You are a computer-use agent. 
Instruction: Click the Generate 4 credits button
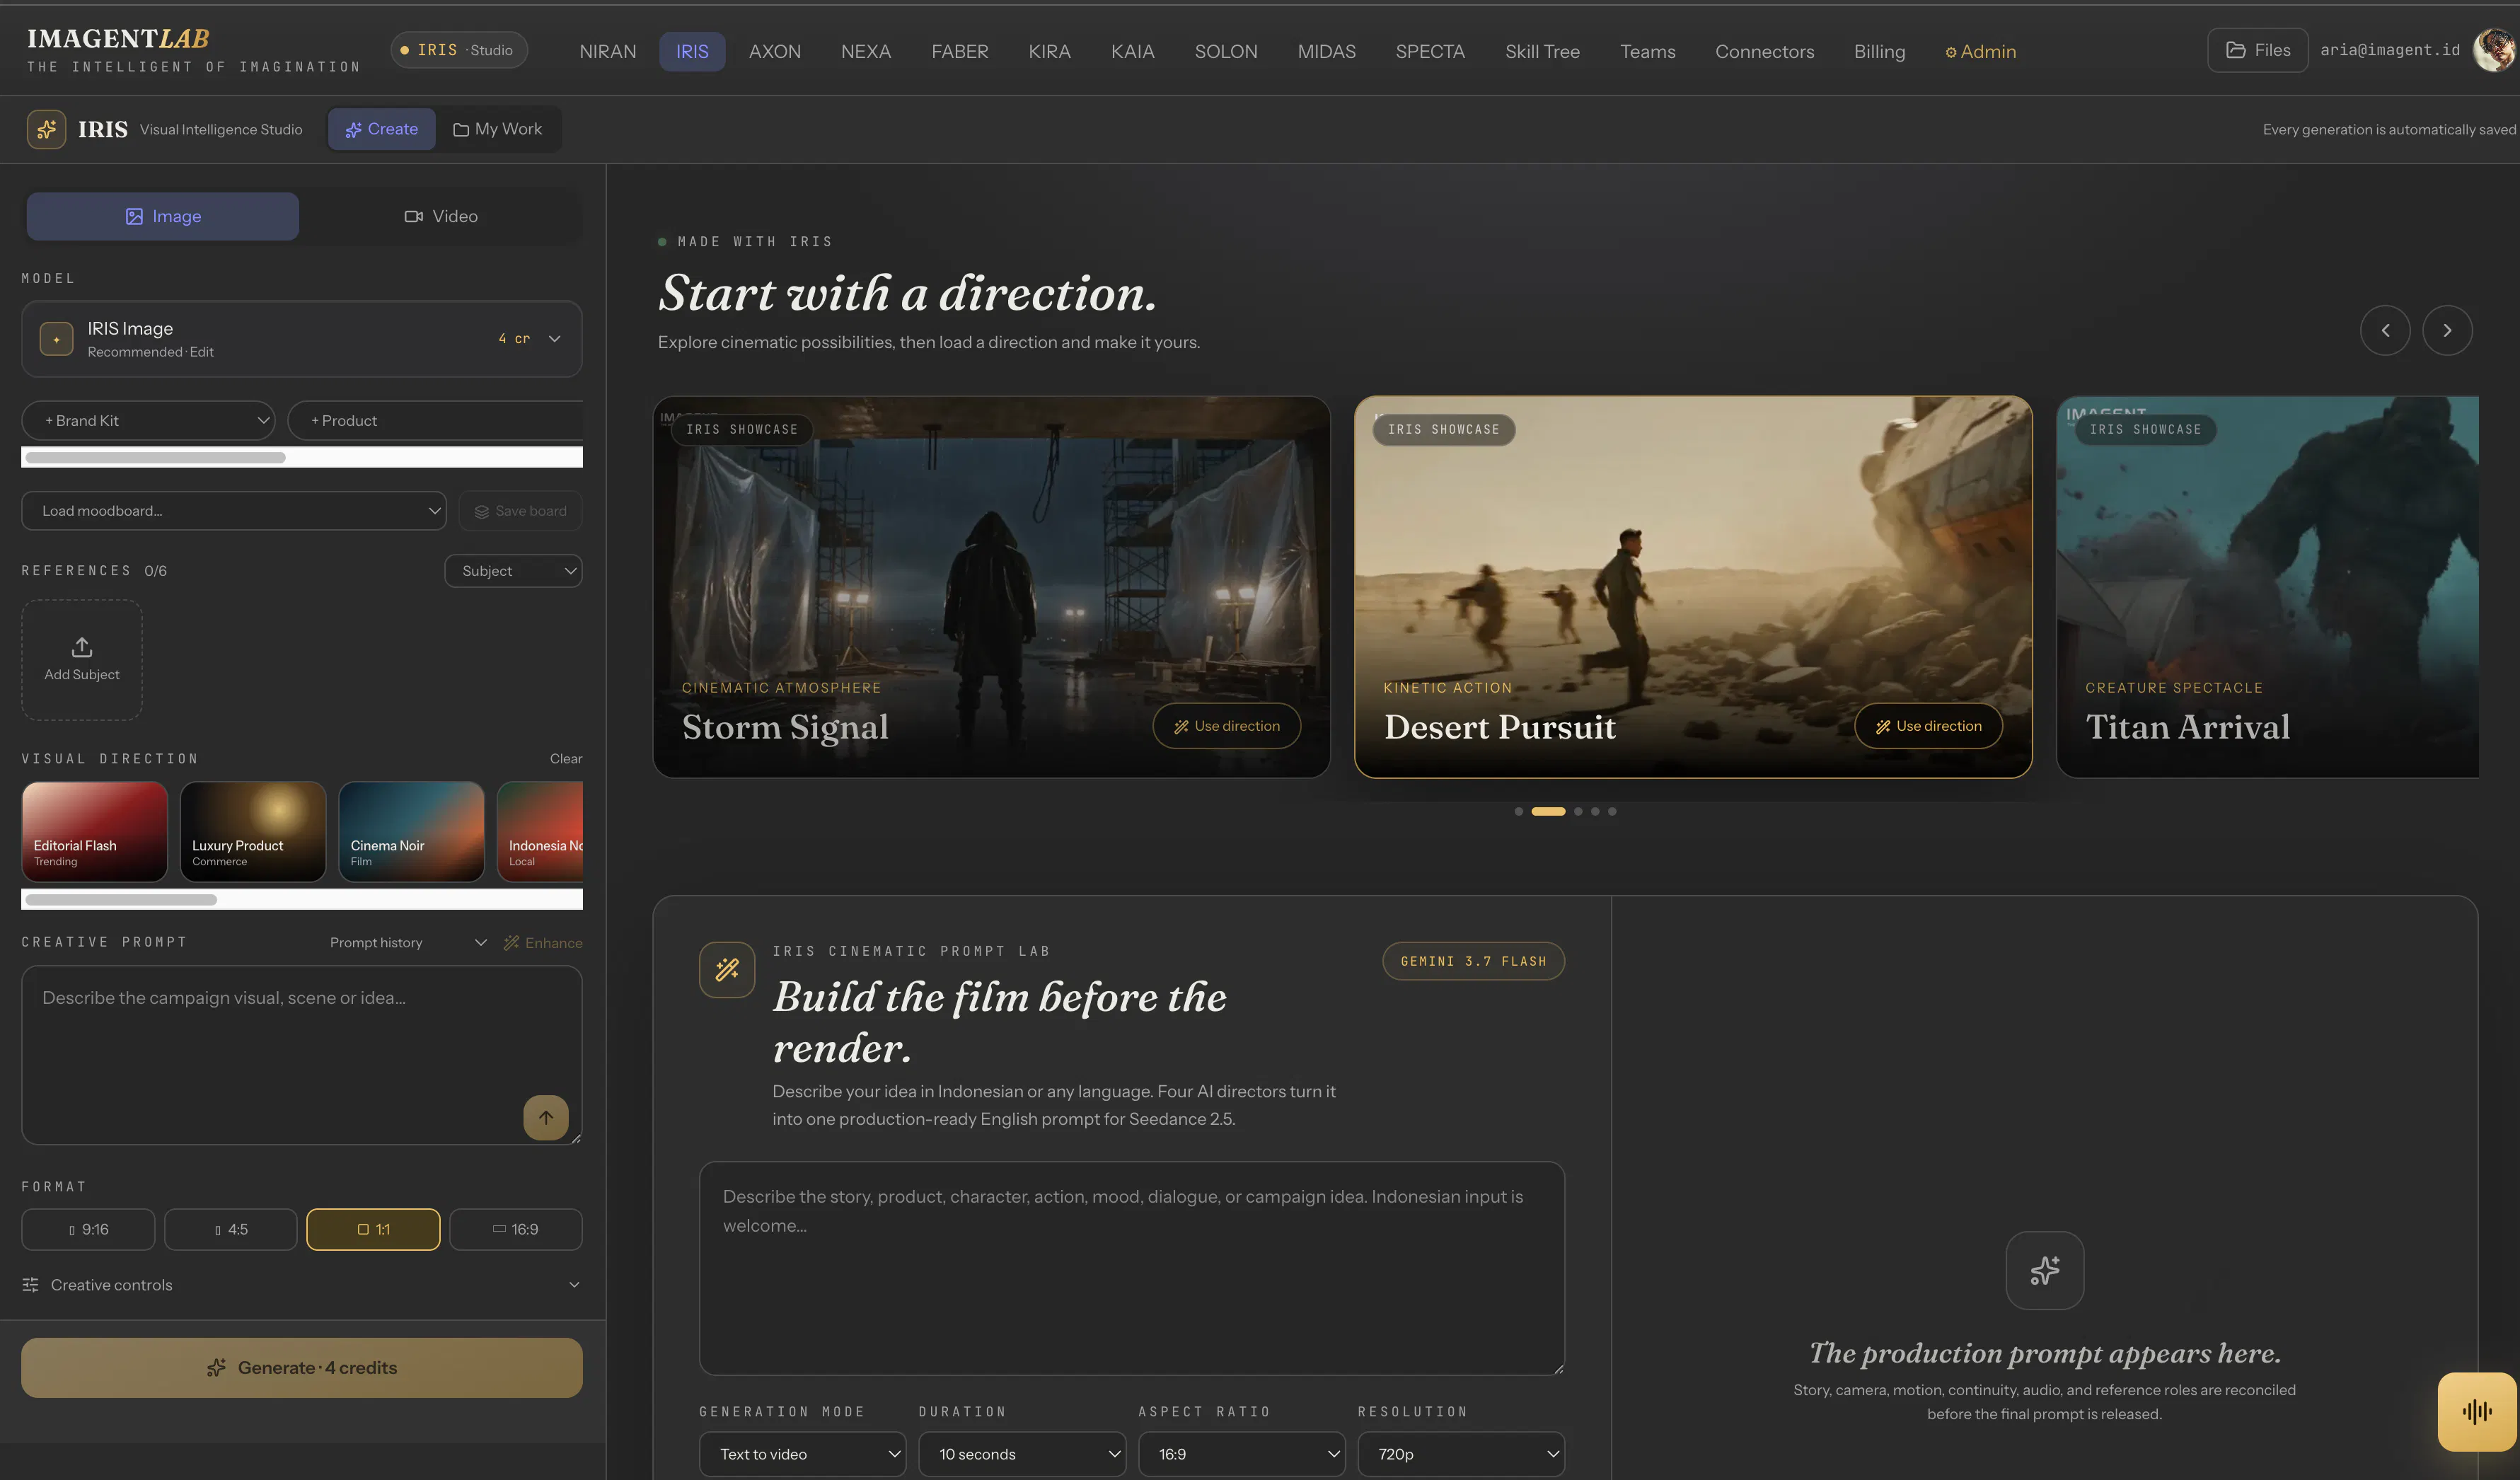click(x=302, y=1367)
